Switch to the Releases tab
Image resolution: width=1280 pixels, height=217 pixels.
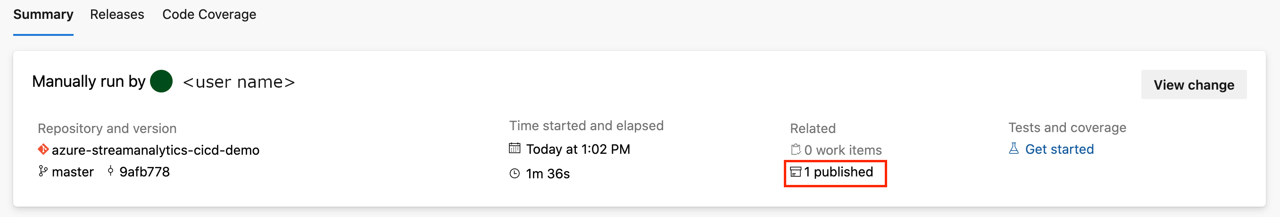(117, 15)
